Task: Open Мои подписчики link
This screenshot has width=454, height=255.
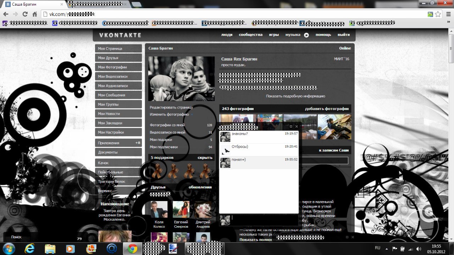Action: click(x=181, y=147)
